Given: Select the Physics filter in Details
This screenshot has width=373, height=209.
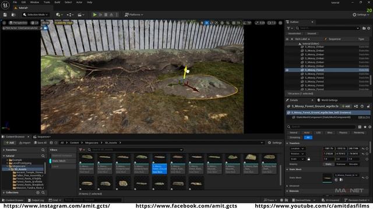Looking at the screenshot, I should 343,133.
